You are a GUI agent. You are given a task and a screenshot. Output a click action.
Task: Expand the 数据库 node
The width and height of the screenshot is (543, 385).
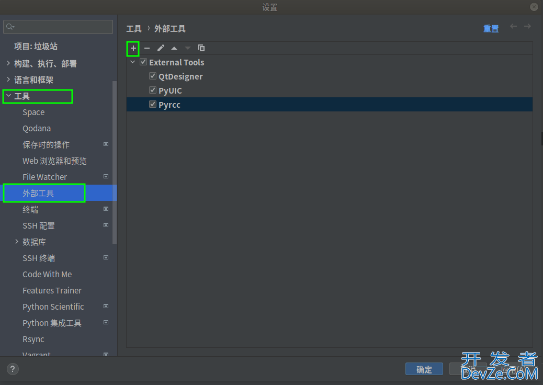[17, 242]
